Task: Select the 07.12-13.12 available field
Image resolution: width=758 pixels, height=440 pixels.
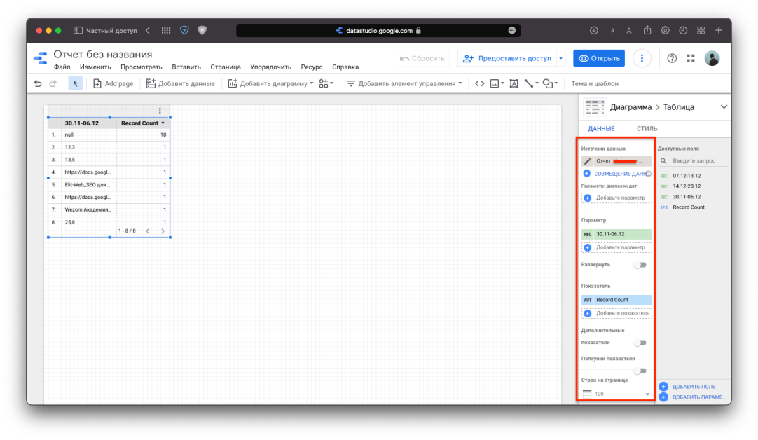Action: pos(687,176)
